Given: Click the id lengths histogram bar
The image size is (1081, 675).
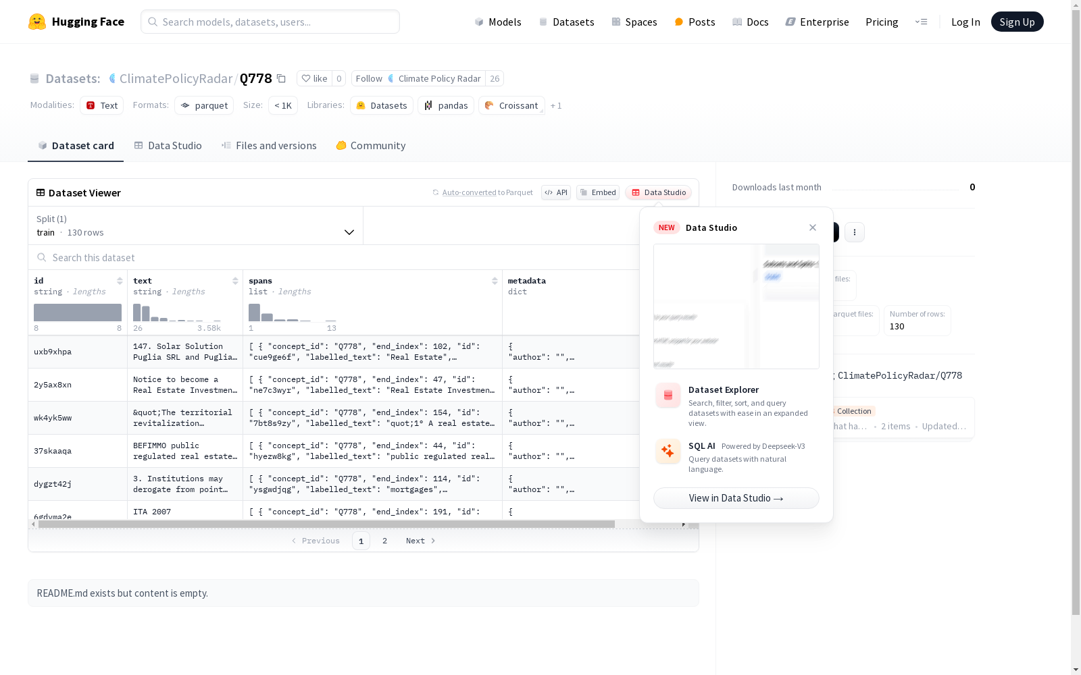Looking at the screenshot, I should [x=78, y=313].
